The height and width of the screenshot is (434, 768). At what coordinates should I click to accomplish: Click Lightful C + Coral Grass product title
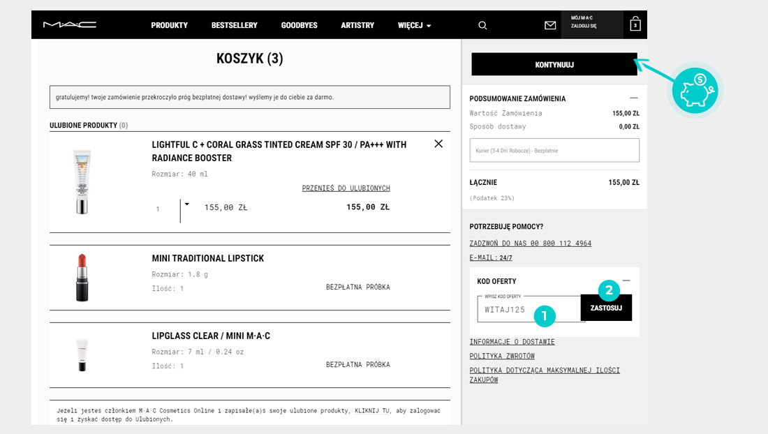(279, 151)
